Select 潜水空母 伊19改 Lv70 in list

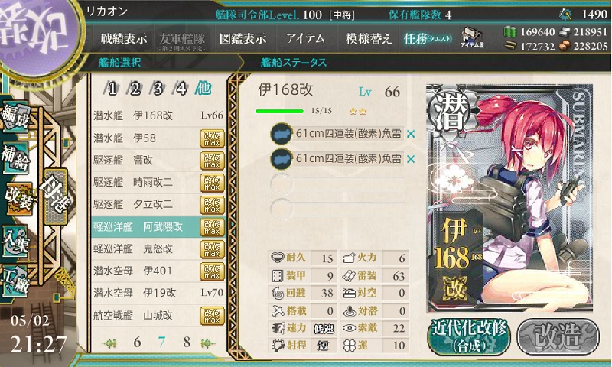pos(158,293)
